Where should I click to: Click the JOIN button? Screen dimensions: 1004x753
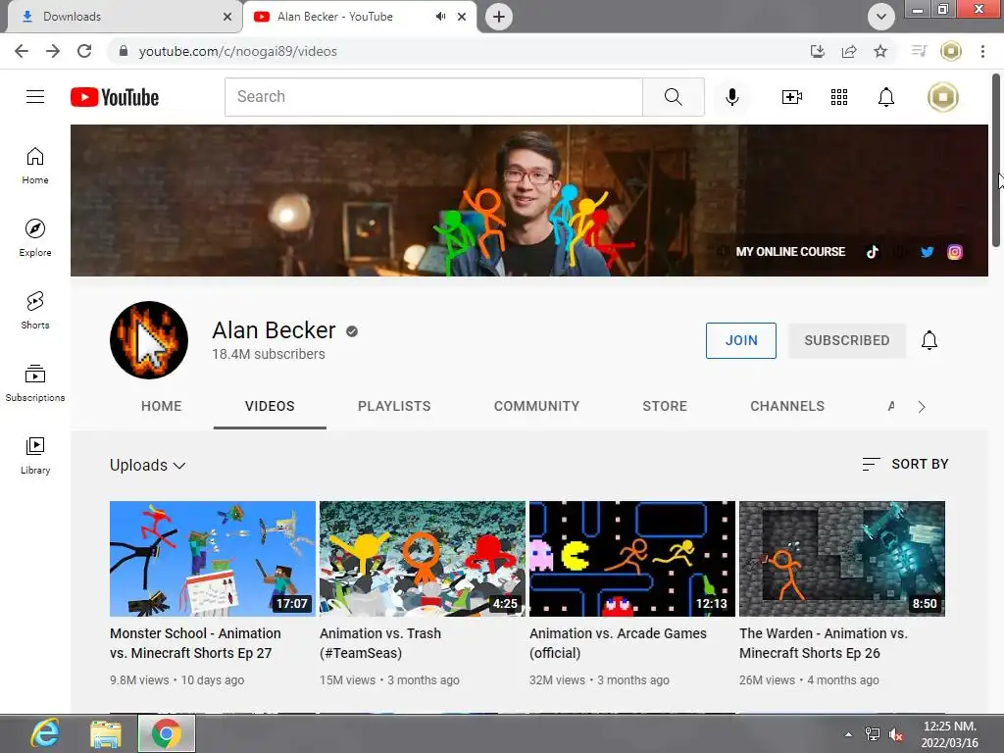point(741,340)
